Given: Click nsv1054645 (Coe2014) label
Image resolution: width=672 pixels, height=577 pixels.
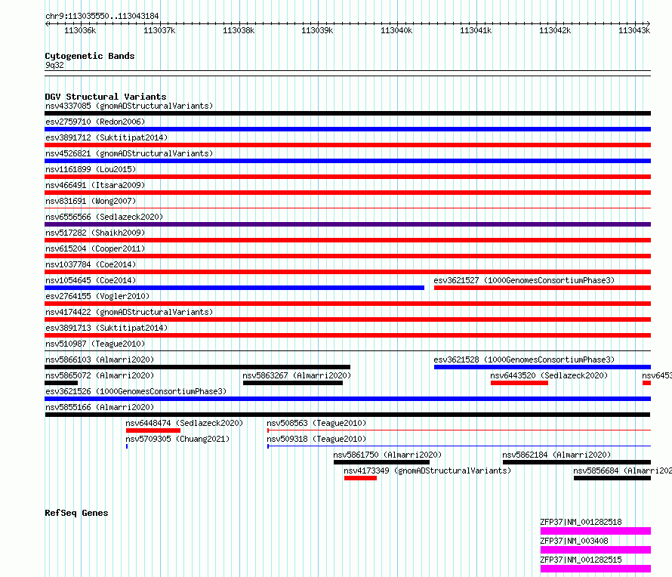Looking at the screenshot, I should pyautogui.click(x=91, y=280).
